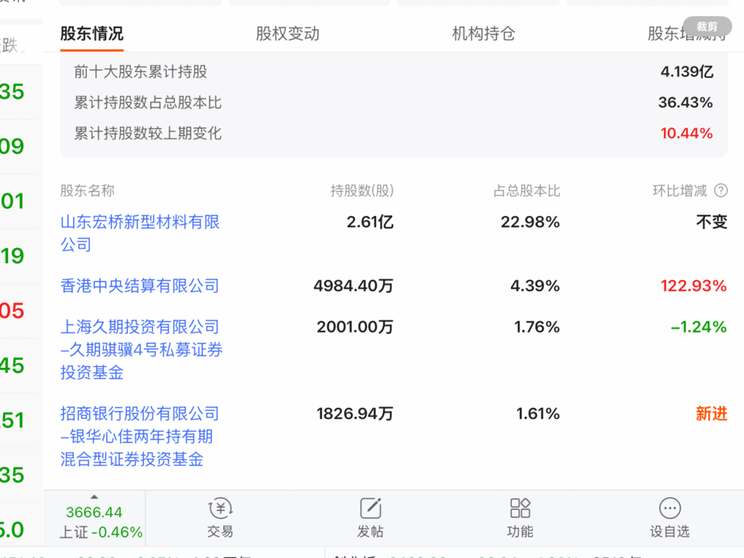The image size is (744, 558).
Task: Click the 22.98% ratio cell
Action: tap(530, 222)
